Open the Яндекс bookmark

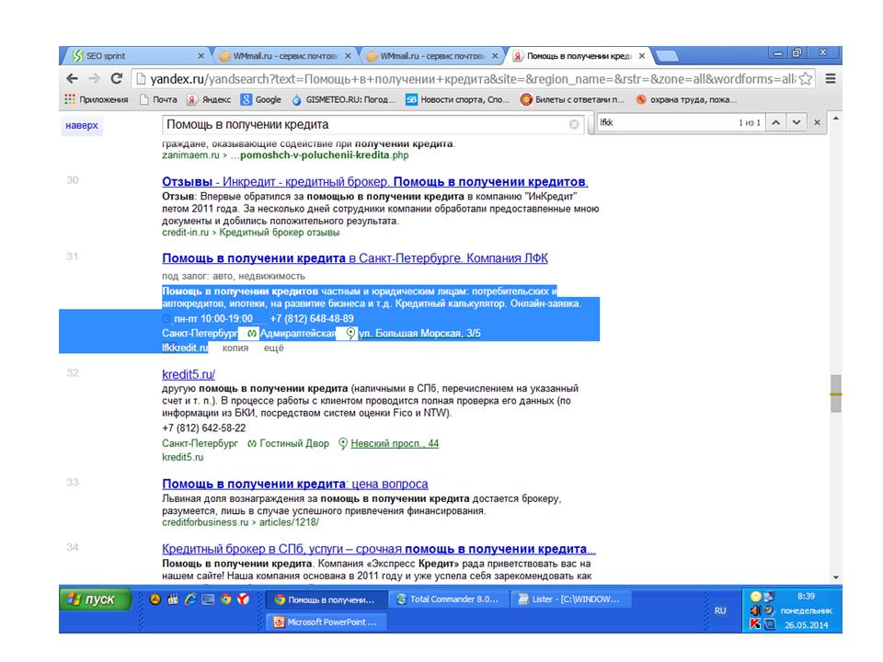pyautogui.click(x=209, y=99)
